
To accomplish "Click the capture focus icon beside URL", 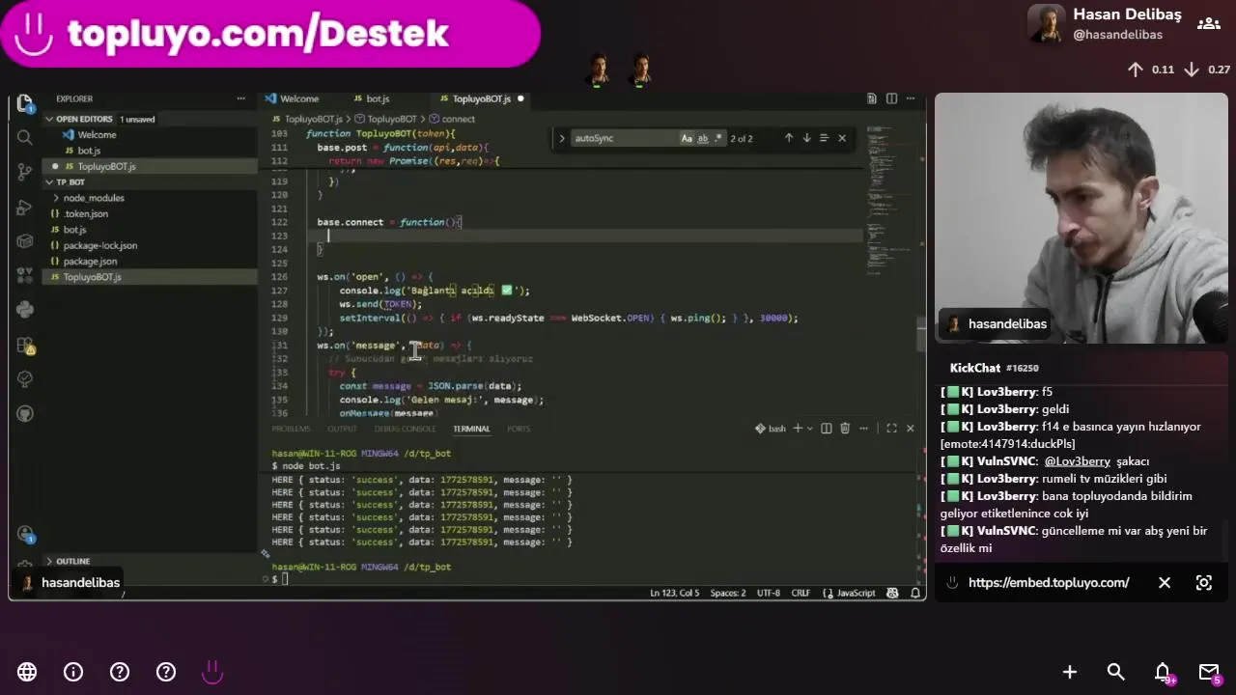I will [x=1204, y=583].
